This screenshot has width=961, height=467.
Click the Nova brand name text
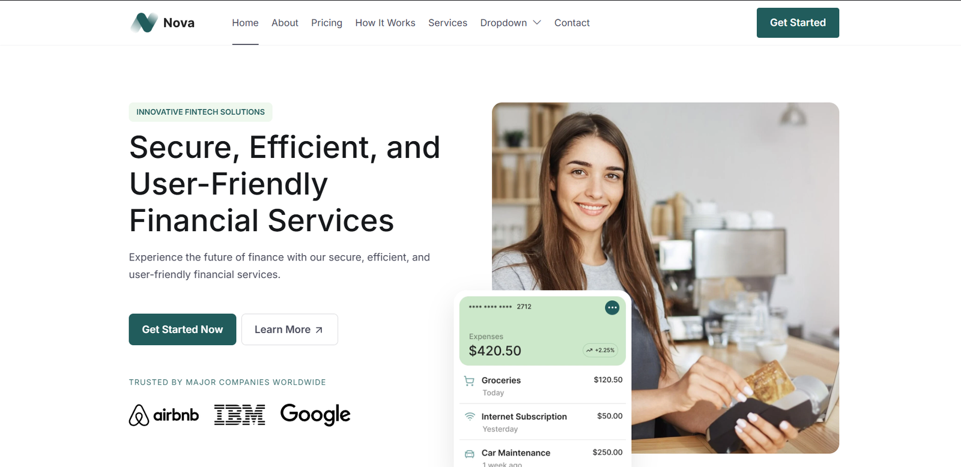click(179, 23)
